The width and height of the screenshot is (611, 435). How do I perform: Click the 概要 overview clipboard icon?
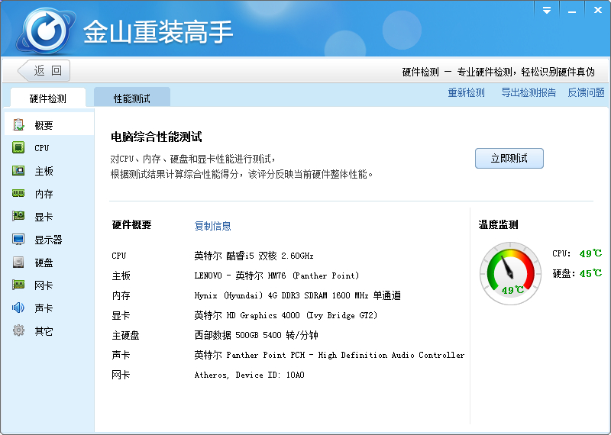18,124
